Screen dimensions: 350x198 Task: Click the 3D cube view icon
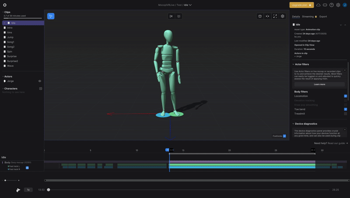click(260, 16)
